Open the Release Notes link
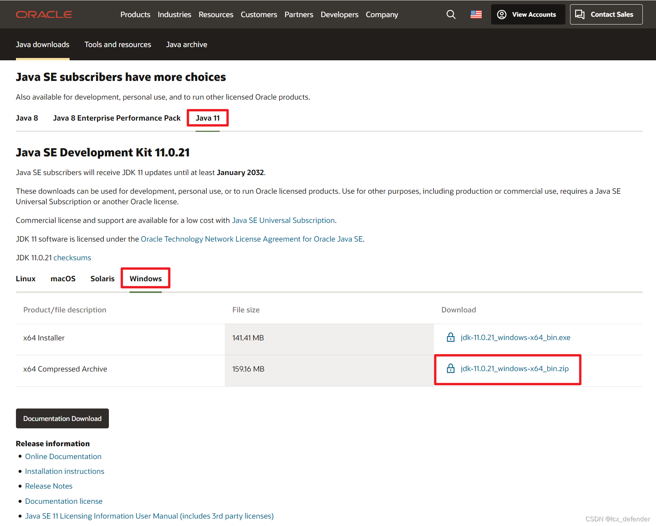Image resolution: width=656 pixels, height=526 pixels. 49,486
